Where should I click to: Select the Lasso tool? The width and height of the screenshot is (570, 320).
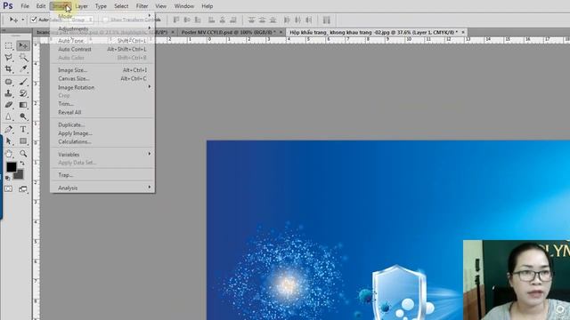(x=9, y=57)
